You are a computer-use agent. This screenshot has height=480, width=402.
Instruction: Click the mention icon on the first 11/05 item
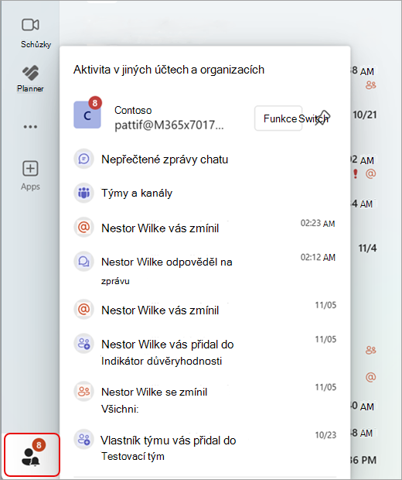[83, 309]
